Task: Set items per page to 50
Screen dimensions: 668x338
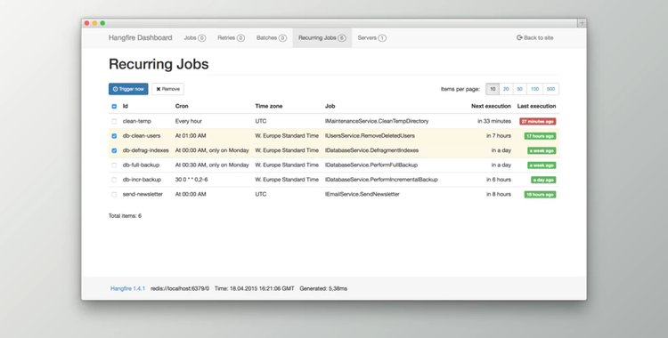Action: point(520,89)
